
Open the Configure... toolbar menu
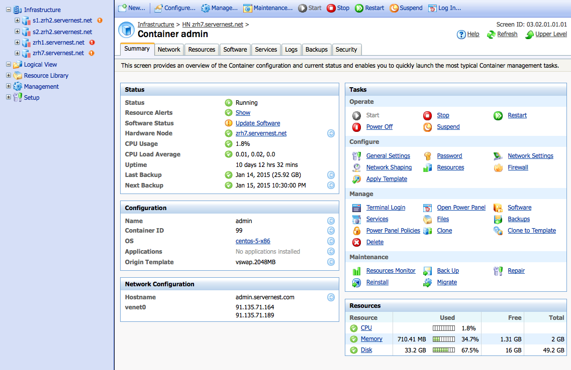175,8
